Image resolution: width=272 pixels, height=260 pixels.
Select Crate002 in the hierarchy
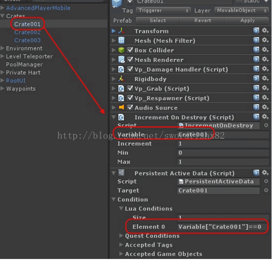click(x=27, y=32)
